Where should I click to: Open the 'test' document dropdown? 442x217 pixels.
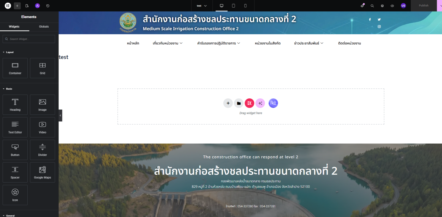[202, 6]
